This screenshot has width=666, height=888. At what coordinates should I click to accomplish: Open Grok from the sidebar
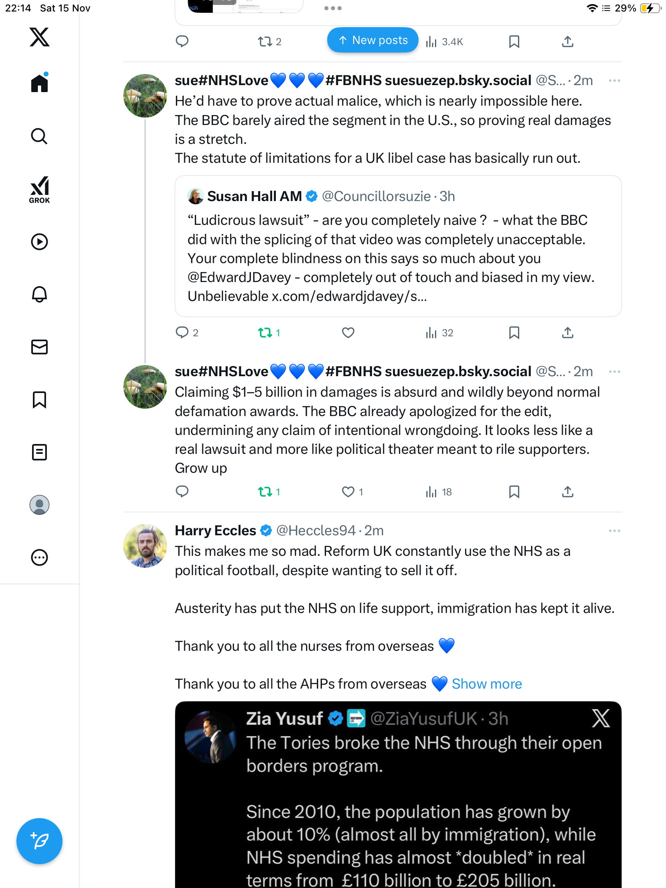(x=39, y=190)
